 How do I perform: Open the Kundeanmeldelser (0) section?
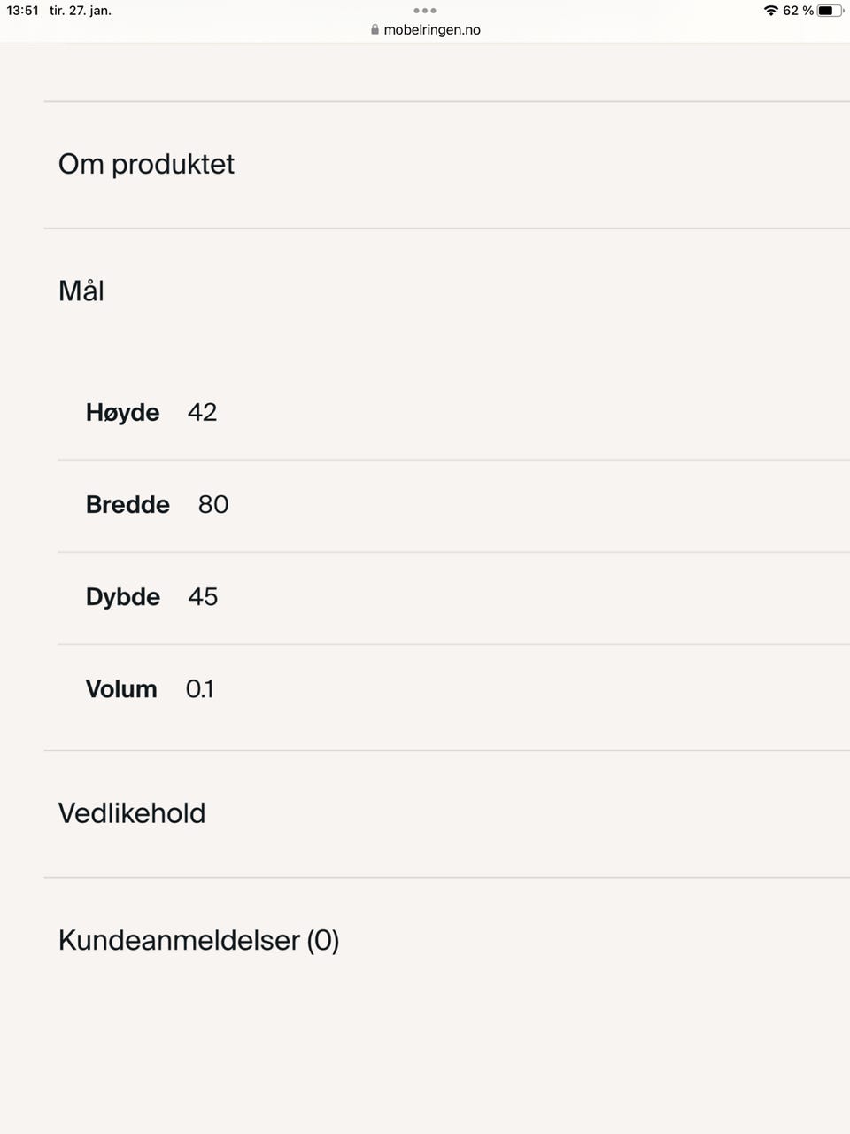pyautogui.click(x=198, y=940)
